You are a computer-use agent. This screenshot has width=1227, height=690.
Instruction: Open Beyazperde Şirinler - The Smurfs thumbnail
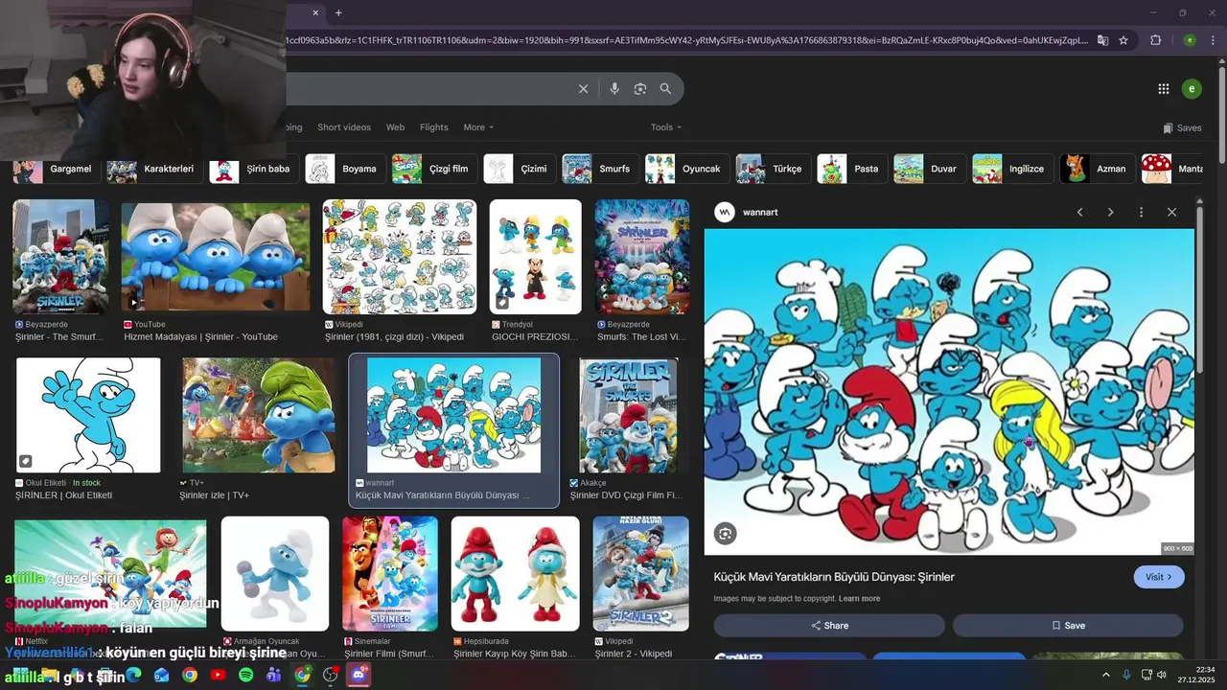click(x=60, y=257)
